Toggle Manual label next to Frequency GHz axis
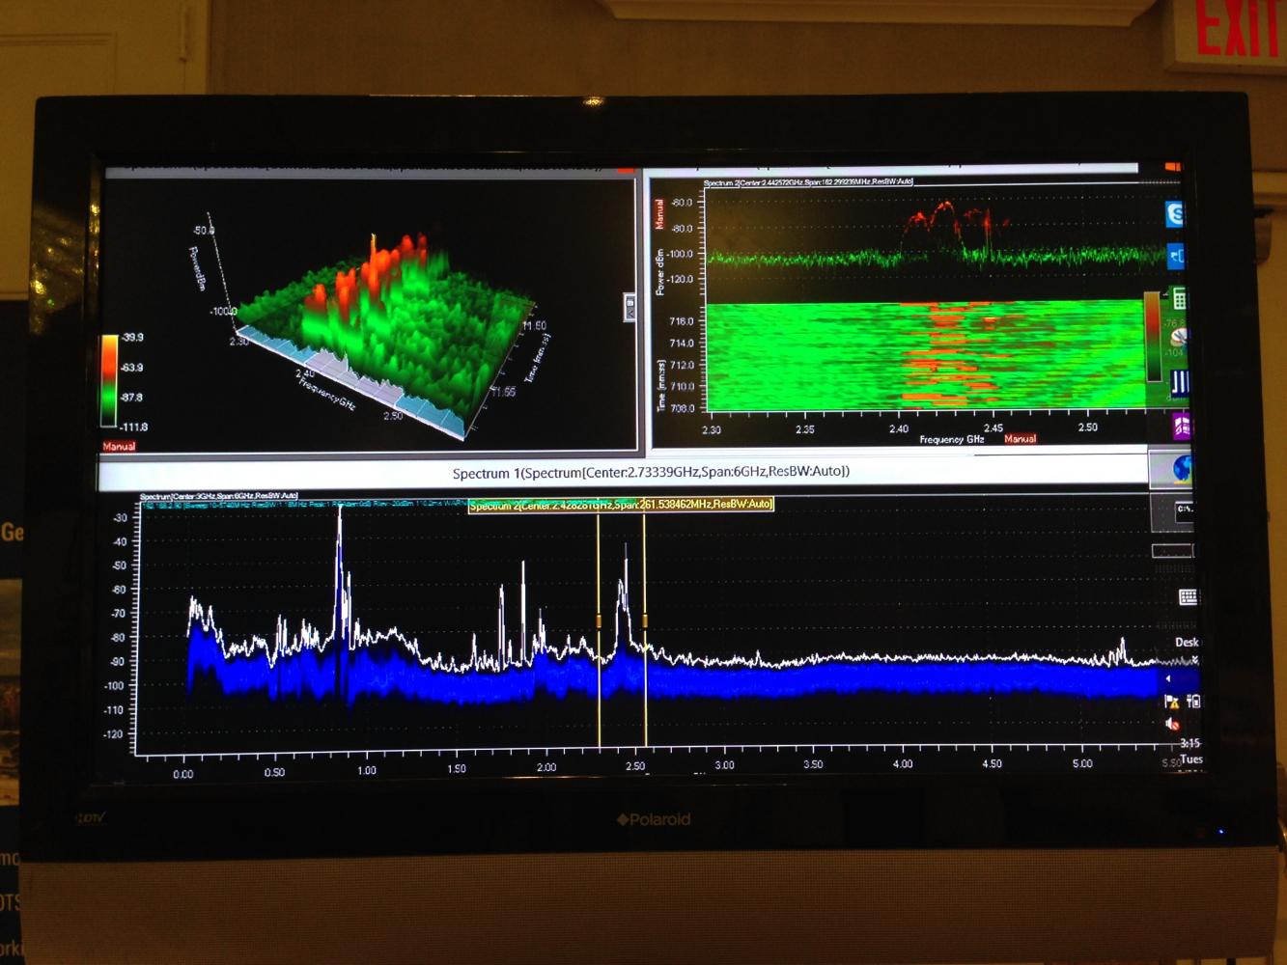1287x965 pixels. pyautogui.click(x=1020, y=439)
